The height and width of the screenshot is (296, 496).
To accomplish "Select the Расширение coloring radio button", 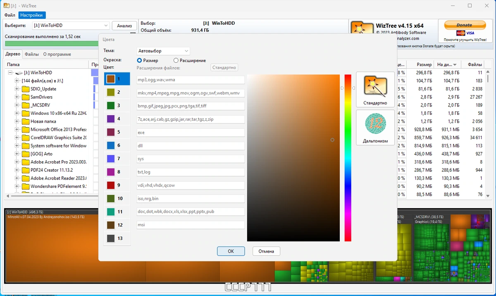I will pos(176,60).
